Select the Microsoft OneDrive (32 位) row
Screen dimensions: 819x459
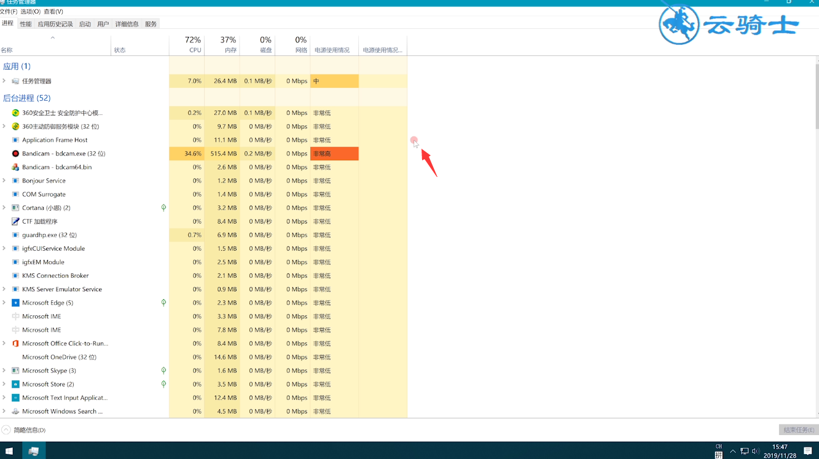203,357
